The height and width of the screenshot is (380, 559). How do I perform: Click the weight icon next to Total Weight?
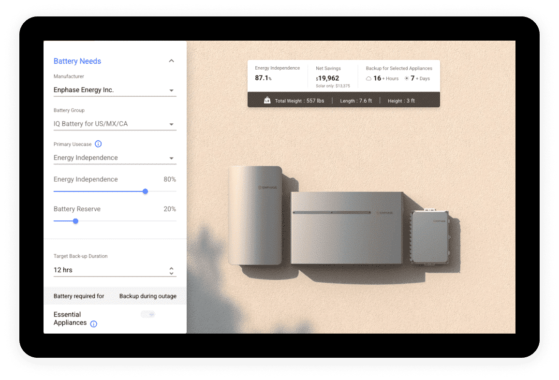267,101
